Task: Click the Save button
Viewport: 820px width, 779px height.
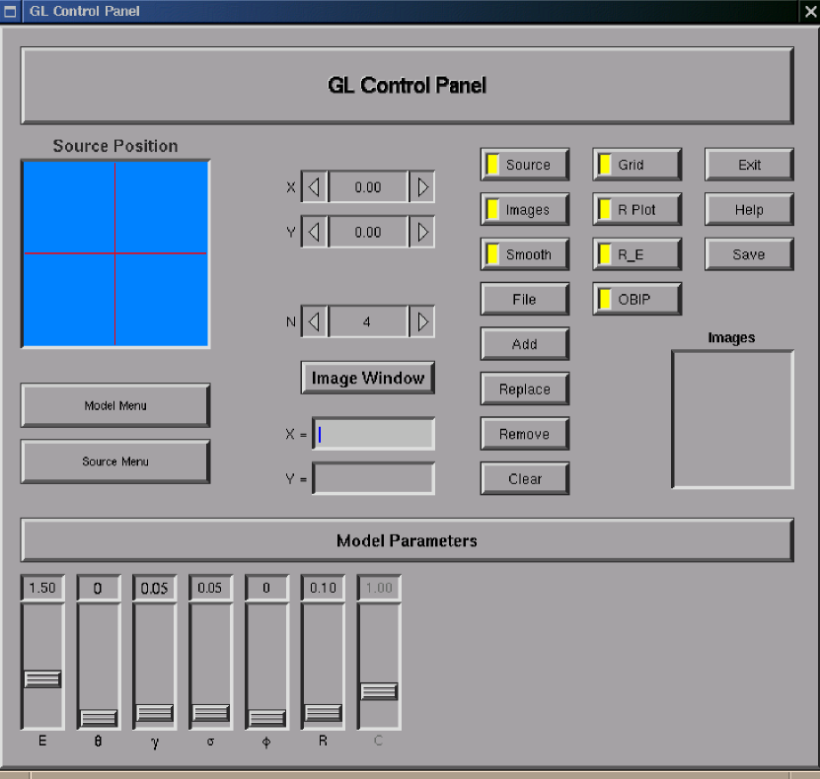Action: coord(748,254)
